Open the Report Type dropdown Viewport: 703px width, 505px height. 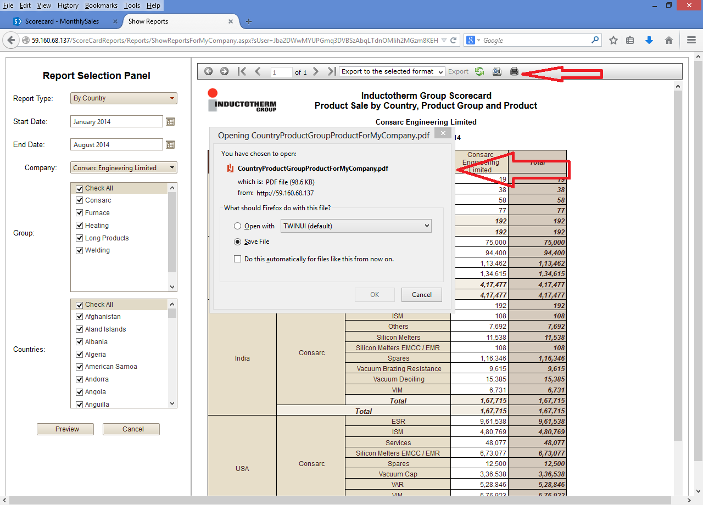pos(124,98)
